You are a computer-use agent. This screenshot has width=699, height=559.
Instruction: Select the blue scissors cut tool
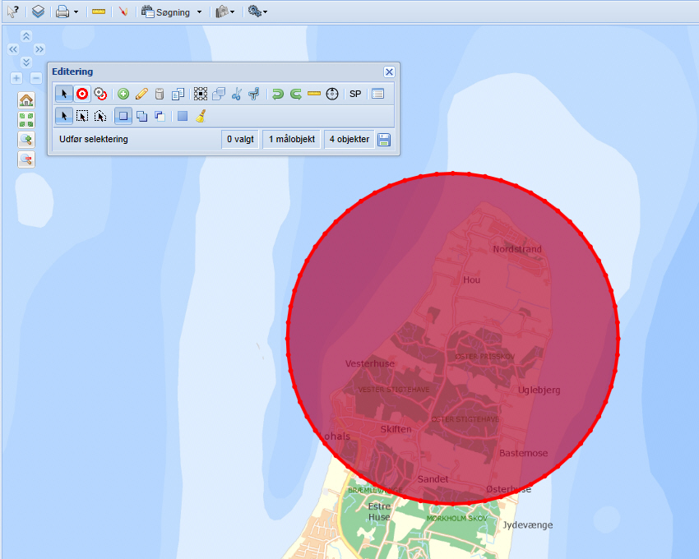click(x=237, y=94)
